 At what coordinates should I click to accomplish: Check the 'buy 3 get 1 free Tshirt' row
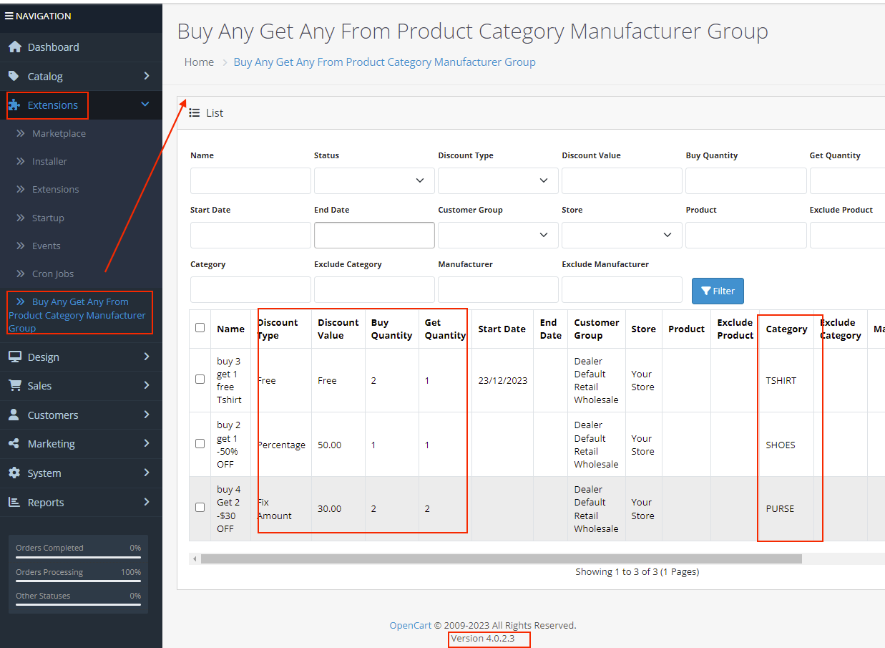200,379
